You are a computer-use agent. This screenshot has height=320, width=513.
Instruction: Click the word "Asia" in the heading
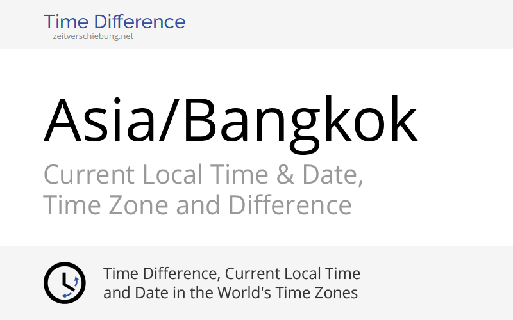[99, 120]
